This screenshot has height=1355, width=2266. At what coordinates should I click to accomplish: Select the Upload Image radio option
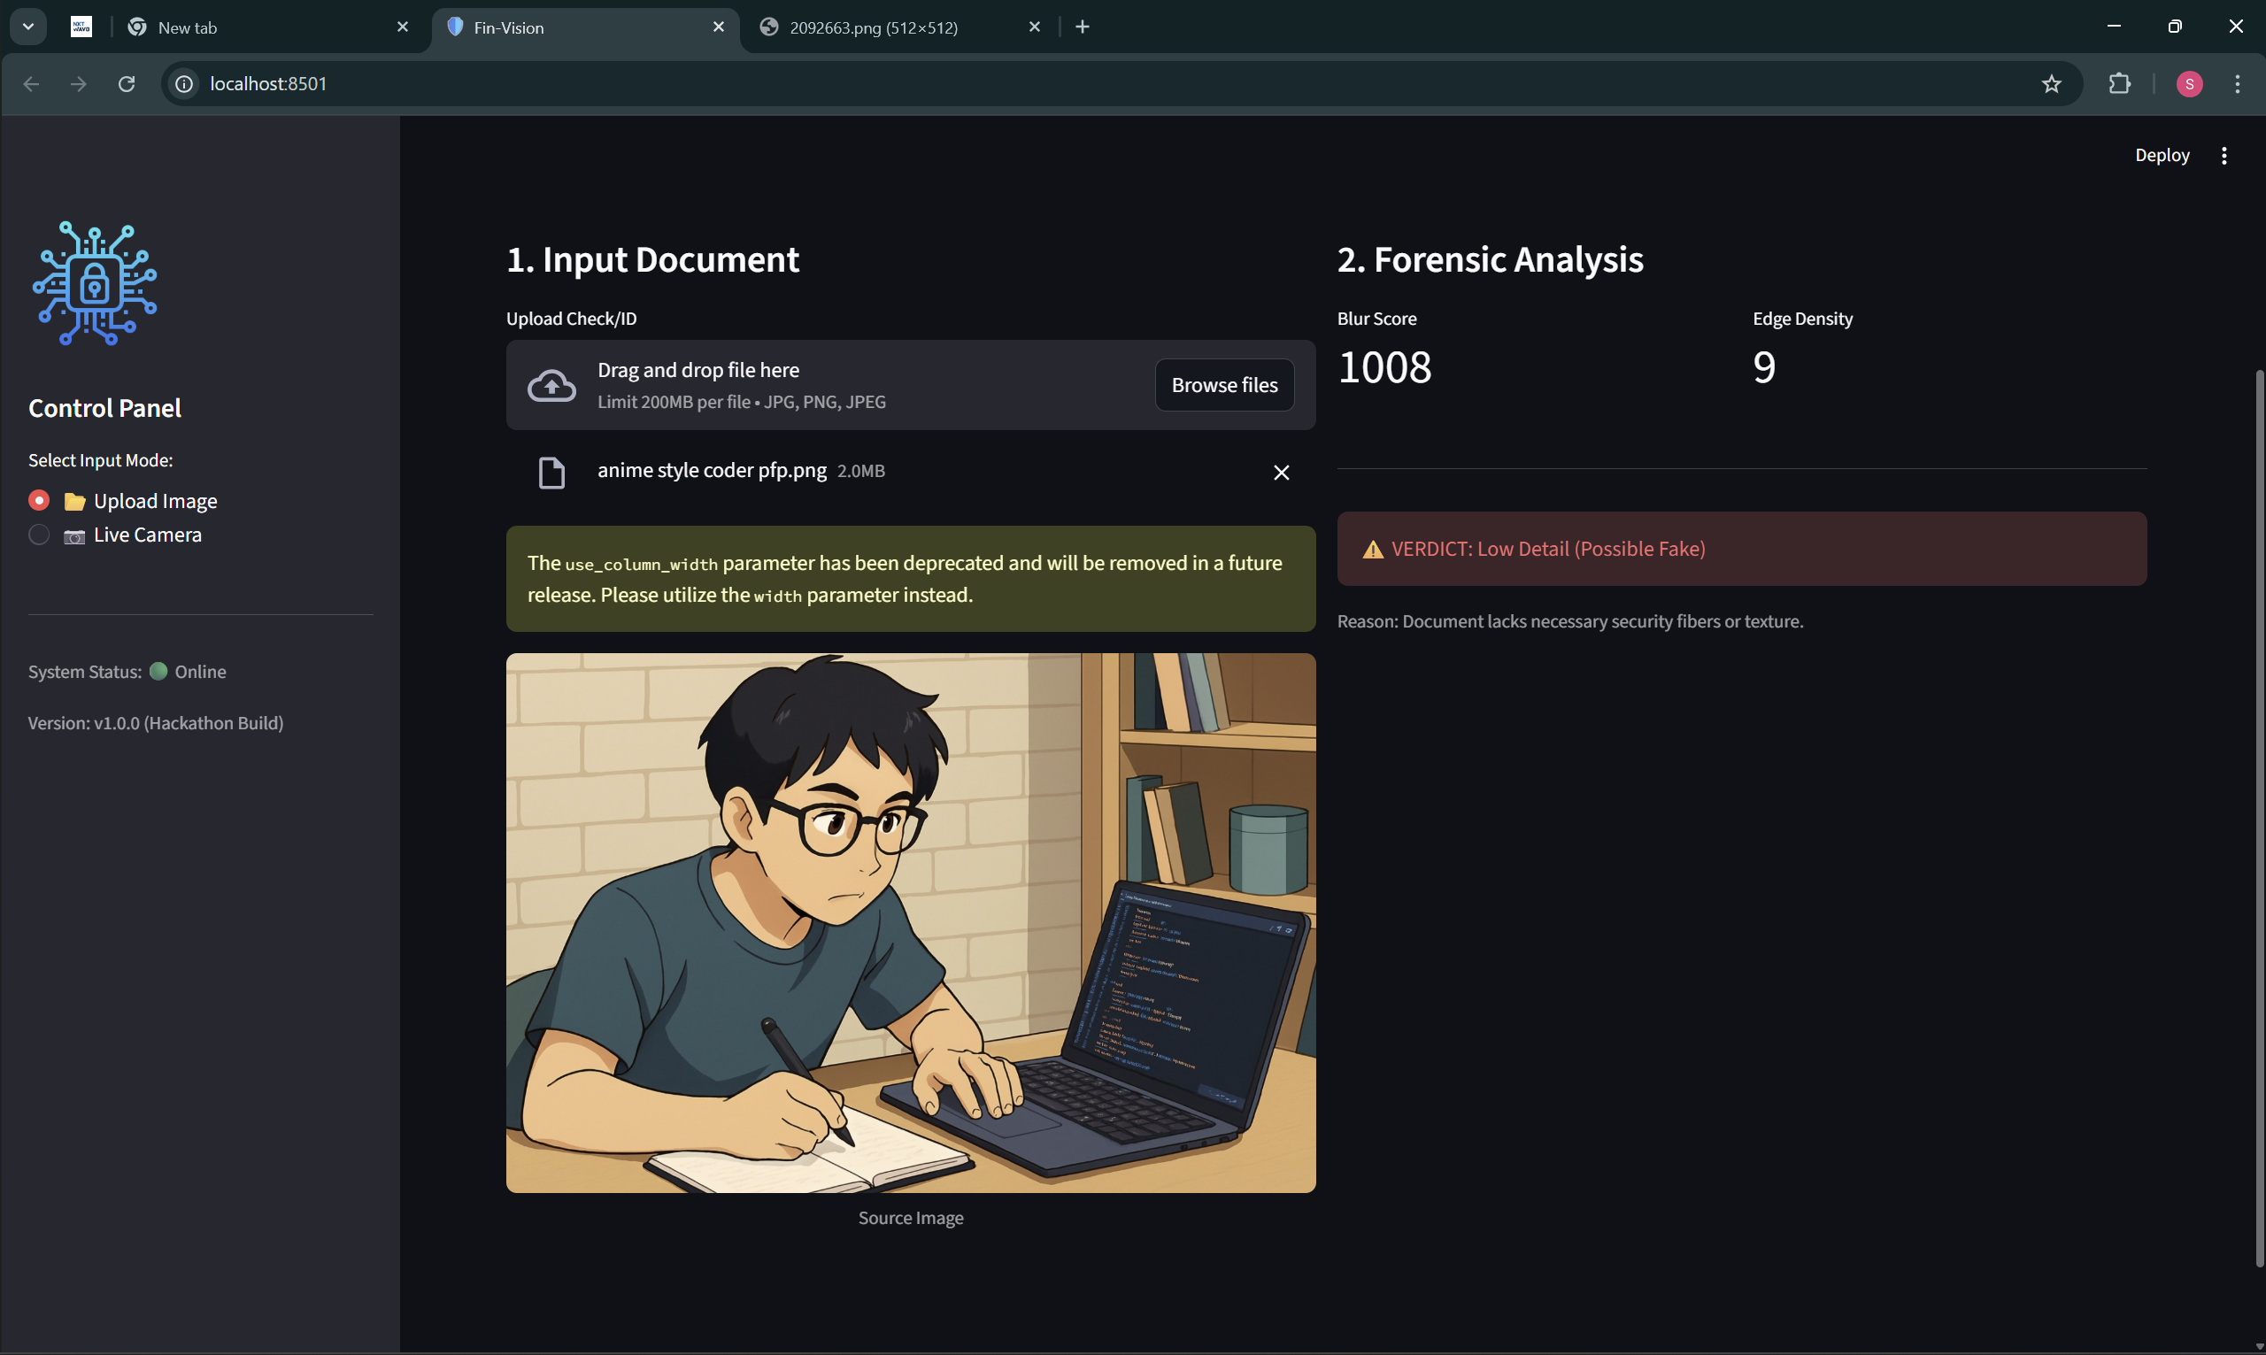click(x=39, y=500)
